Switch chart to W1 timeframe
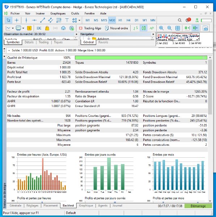The image size is (216, 217). 145,20
